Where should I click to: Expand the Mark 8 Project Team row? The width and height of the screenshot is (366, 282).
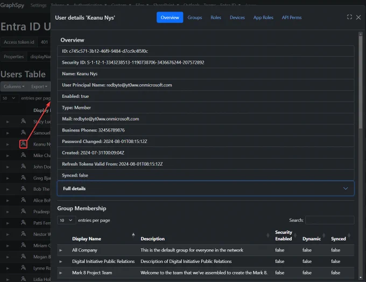(61, 273)
